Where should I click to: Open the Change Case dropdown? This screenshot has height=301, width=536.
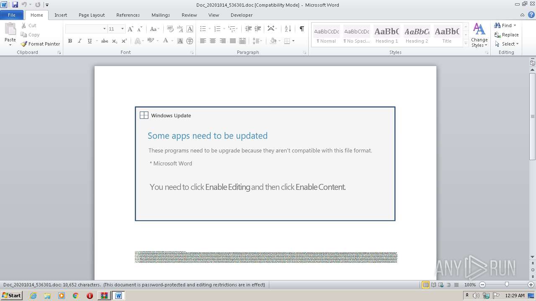[x=155, y=29]
